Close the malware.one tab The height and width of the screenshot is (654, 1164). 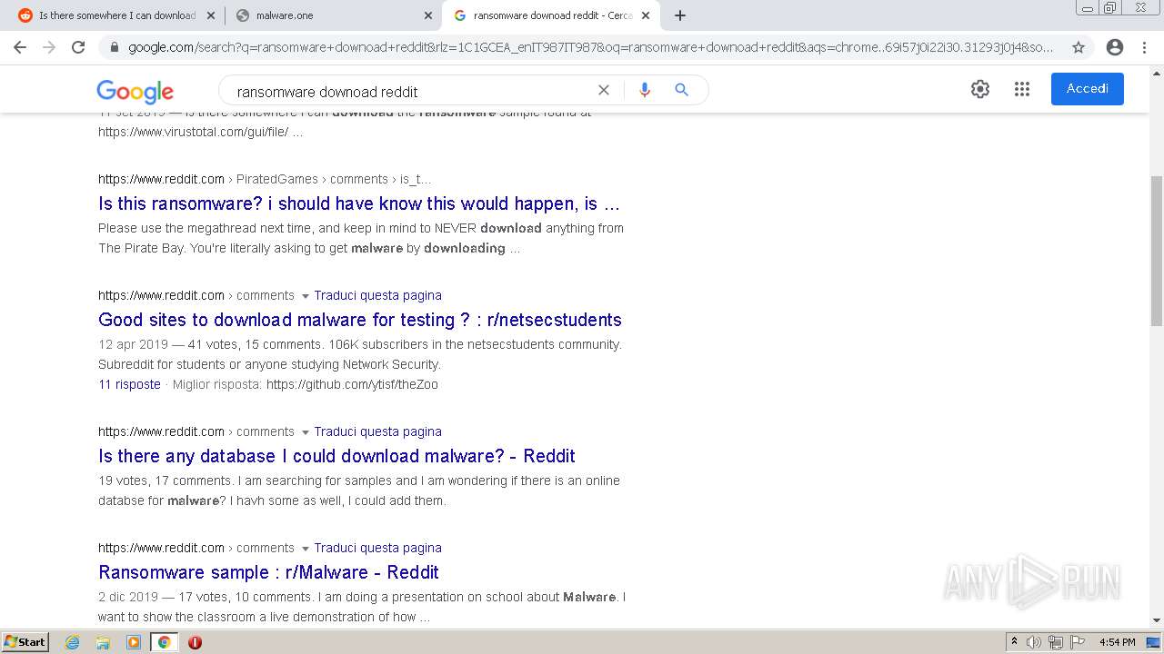coord(428,15)
